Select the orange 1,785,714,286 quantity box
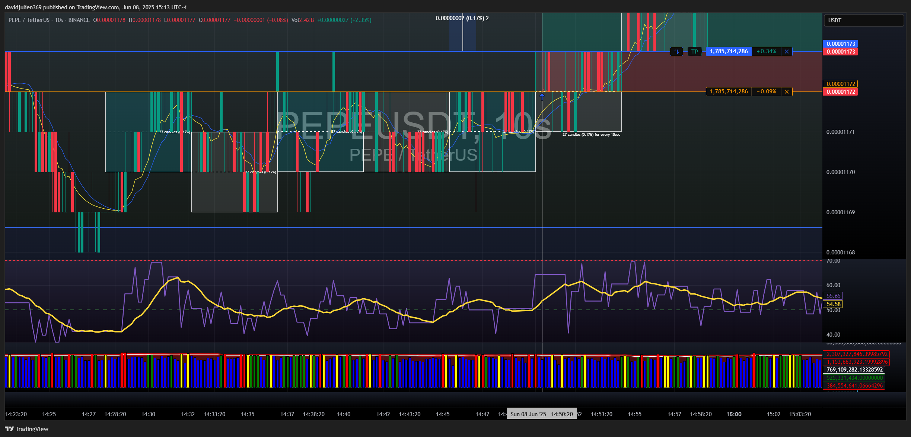The width and height of the screenshot is (911, 437). tap(729, 91)
